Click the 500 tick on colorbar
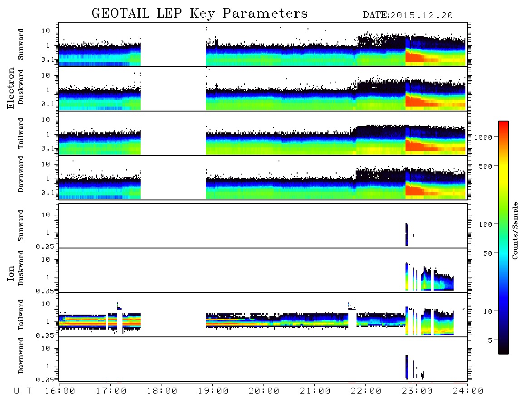 point(485,166)
